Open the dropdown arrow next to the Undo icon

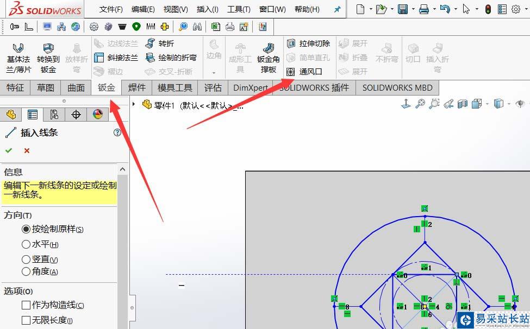coord(456,9)
